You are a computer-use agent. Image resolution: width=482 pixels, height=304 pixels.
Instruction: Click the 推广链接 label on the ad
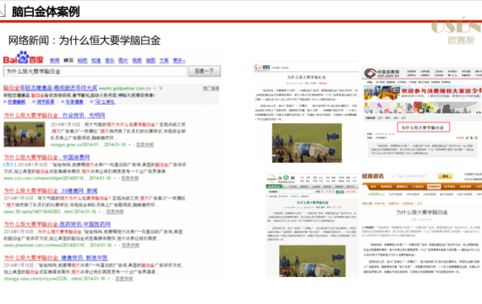[211, 89]
